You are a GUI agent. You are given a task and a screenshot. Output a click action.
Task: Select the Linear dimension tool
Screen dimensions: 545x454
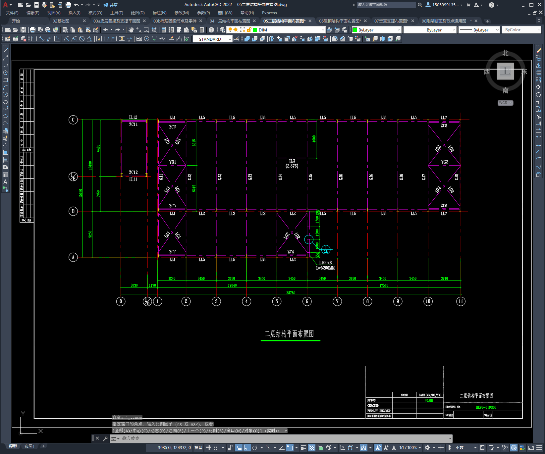34,39
